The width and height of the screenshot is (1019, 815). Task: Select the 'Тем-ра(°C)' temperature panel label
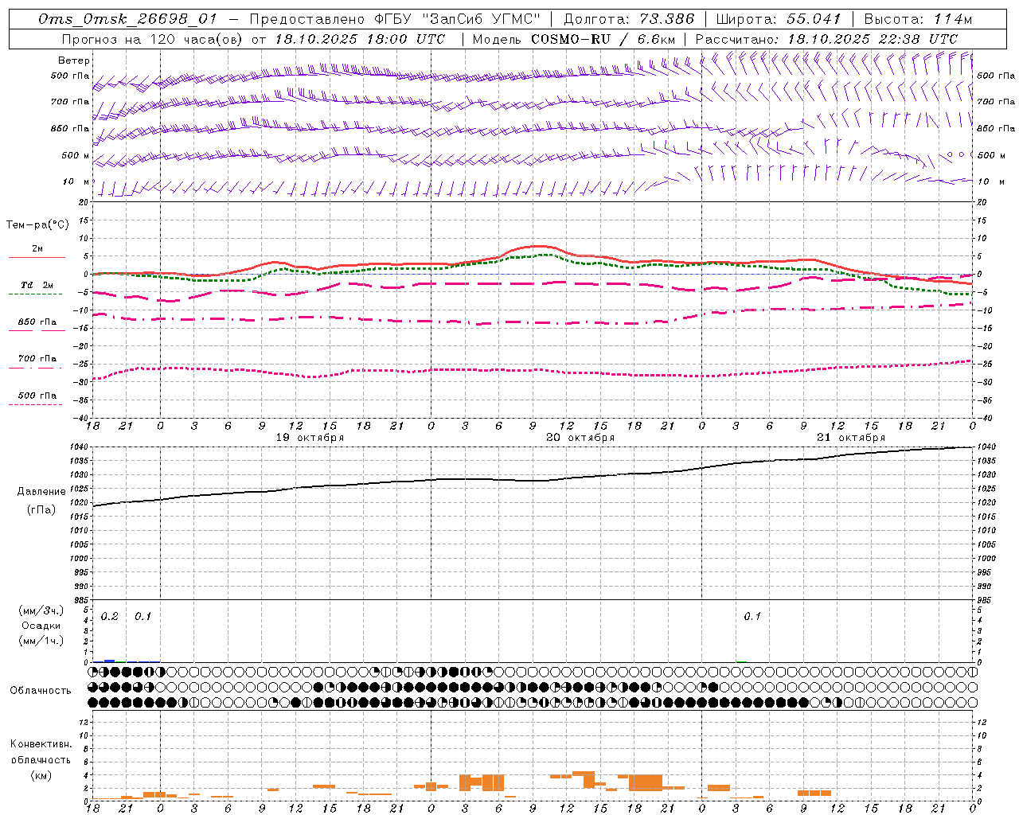click(37, 225)
